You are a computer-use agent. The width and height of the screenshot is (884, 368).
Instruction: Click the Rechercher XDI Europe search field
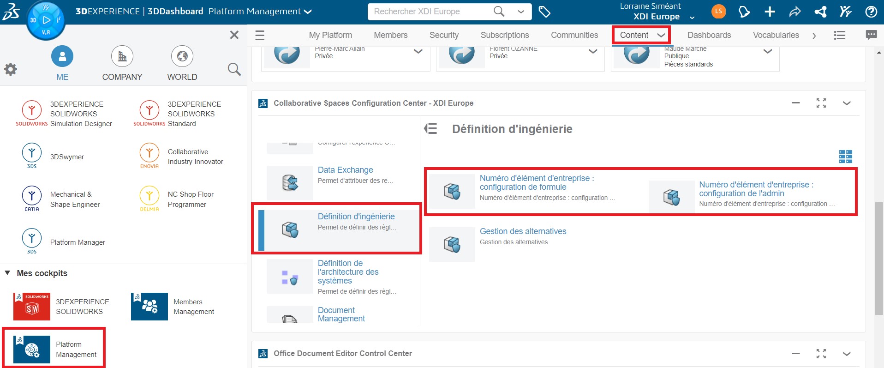[429, 12]
